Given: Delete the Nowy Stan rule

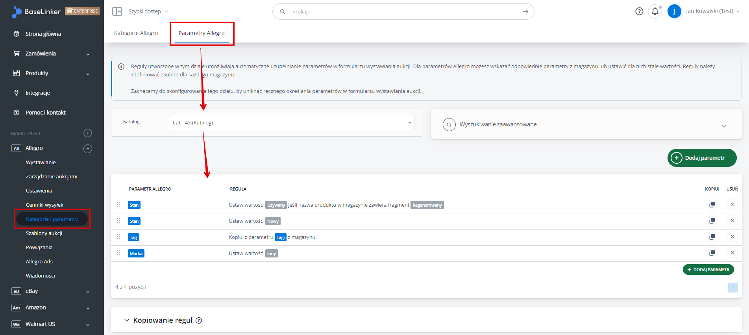Looking at the screenshot, I should (732, 220).
